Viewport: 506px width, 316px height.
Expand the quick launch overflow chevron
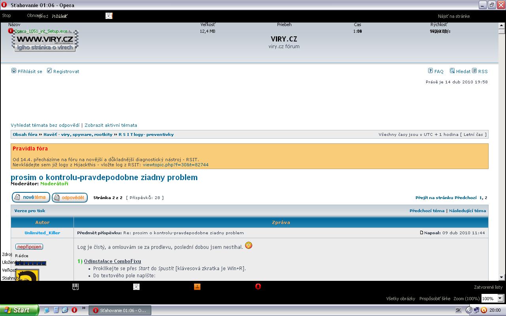[84, 308]
